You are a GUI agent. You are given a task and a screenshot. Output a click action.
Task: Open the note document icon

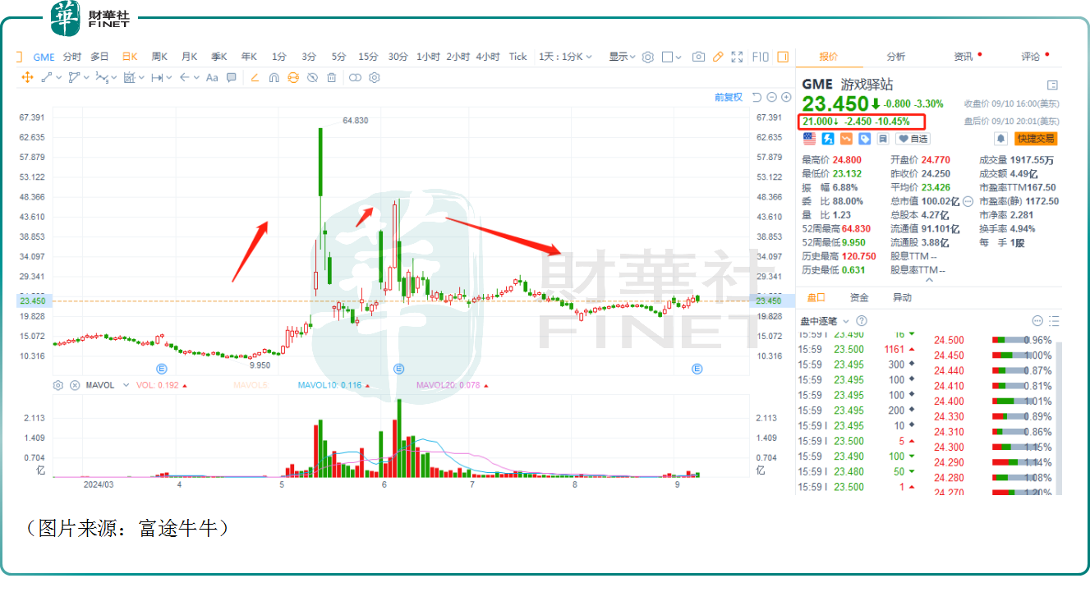(x=883, y=139)
